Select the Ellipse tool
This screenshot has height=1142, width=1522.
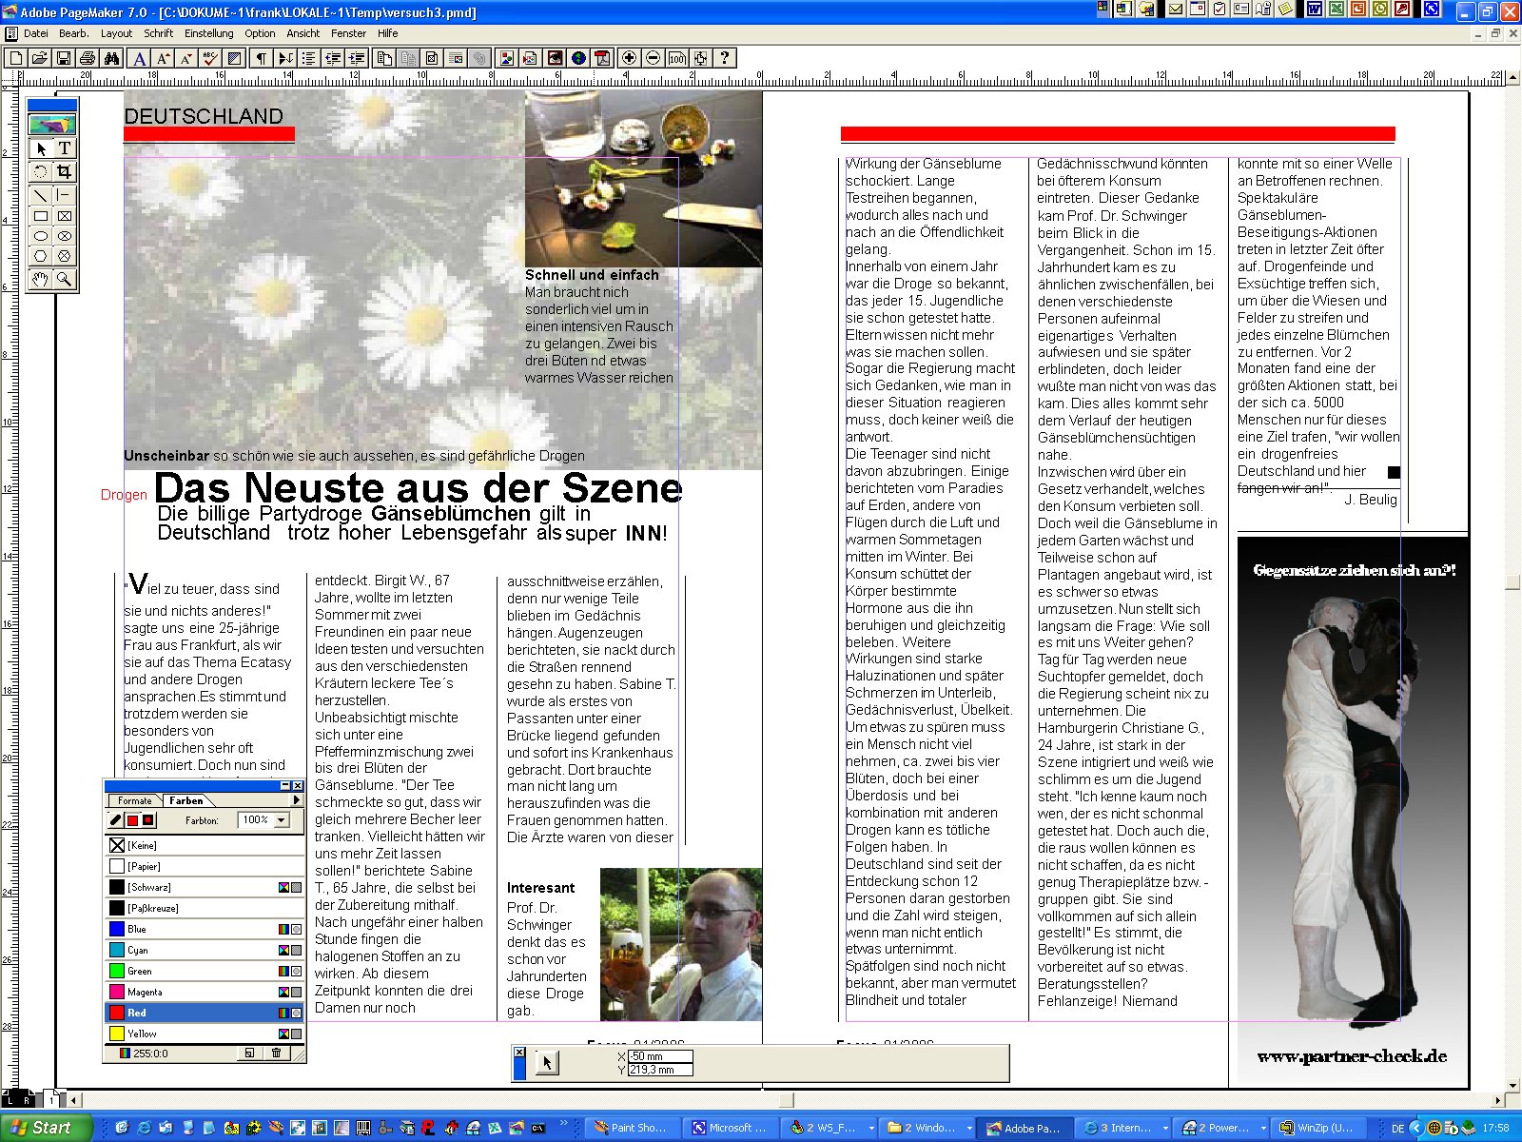41,236
